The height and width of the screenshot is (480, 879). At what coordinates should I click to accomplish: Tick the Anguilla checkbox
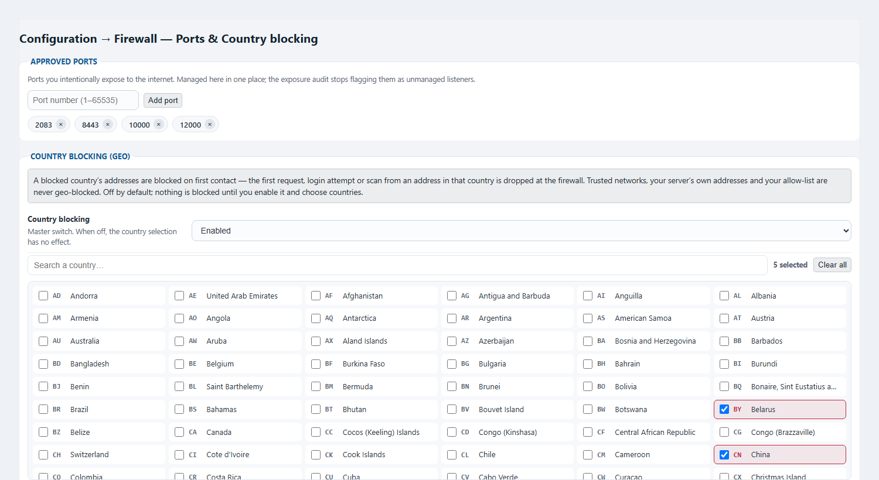pyautogui.click(x=588, y=296)
